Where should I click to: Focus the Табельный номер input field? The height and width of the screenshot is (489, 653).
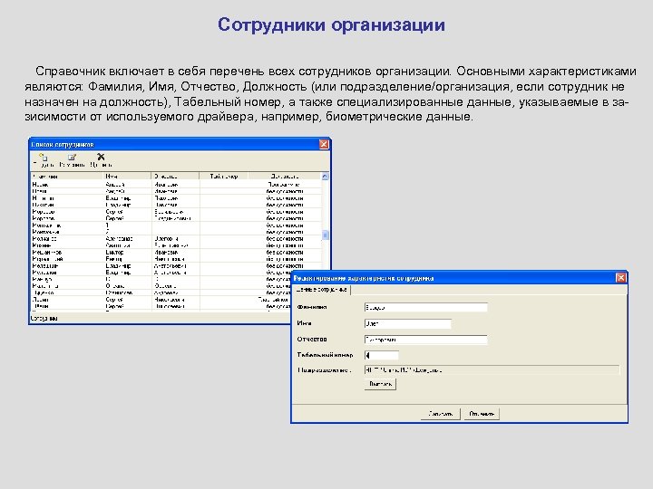tap(382, 355)
